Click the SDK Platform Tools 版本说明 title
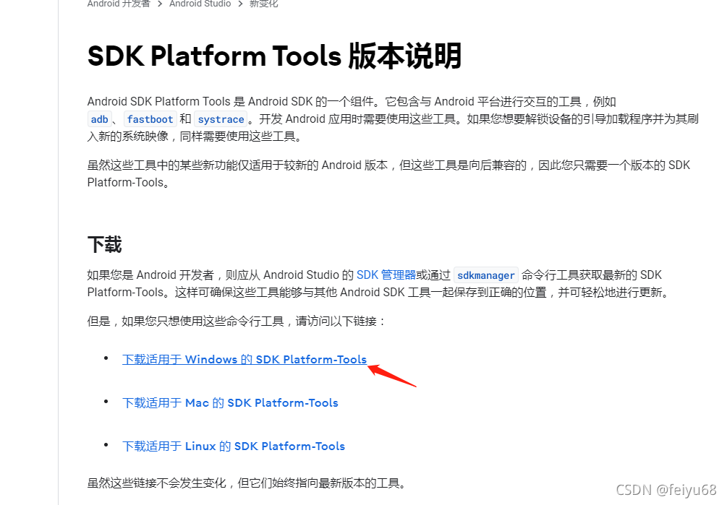The image size is (727, 505). 274,56
